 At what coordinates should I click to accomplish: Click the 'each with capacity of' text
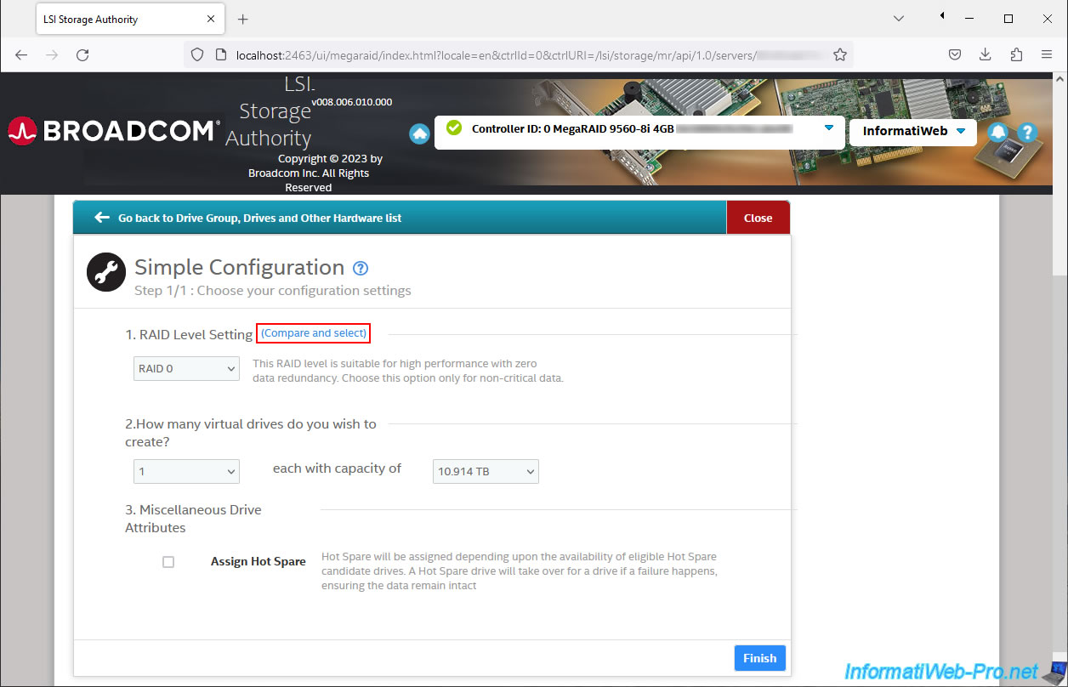click(x=337, y=468)
